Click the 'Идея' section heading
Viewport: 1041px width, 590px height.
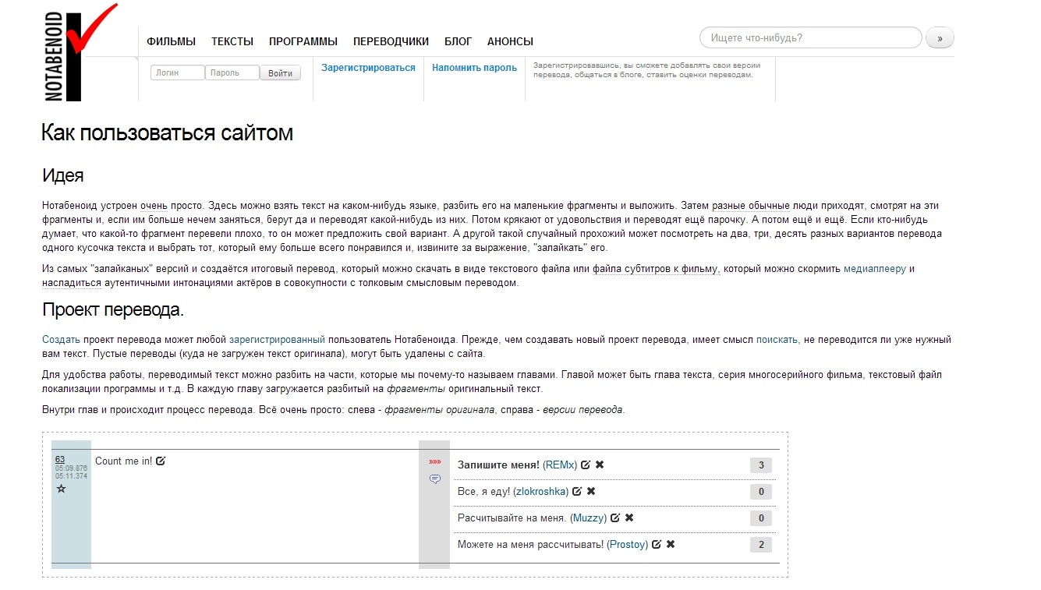click(x=63, y=175)
